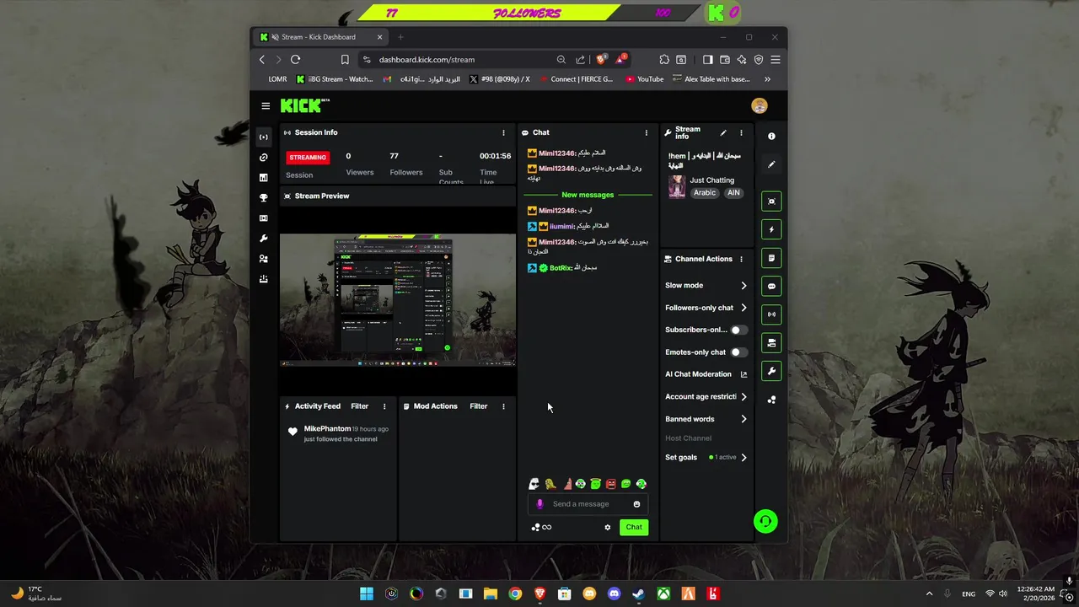Click the Arabic language tag

tap(705, 192)
